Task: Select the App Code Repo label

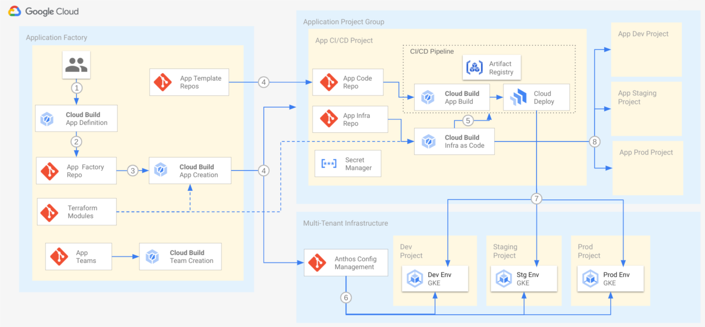Action: point(357,82)
